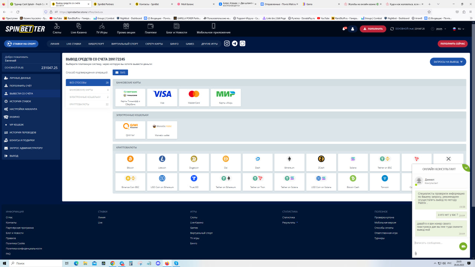Viewport: 475px width, 267px height.
Task: Open the language selector RU dropdown
Action: 459,29
